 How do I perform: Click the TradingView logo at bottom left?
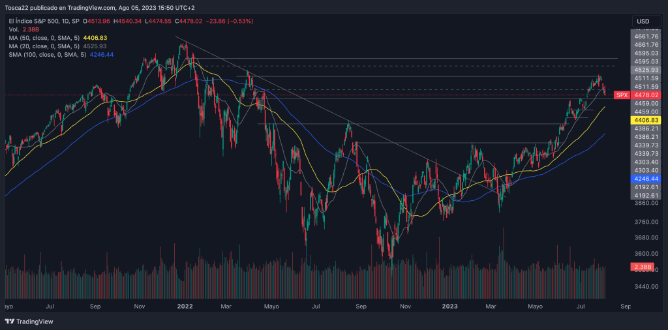[x=29, y=322]
